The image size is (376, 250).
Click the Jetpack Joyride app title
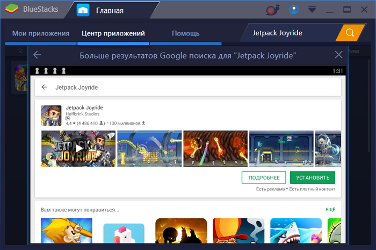coord(84,107)
